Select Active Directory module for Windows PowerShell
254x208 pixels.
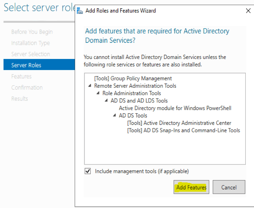[175, 108]
